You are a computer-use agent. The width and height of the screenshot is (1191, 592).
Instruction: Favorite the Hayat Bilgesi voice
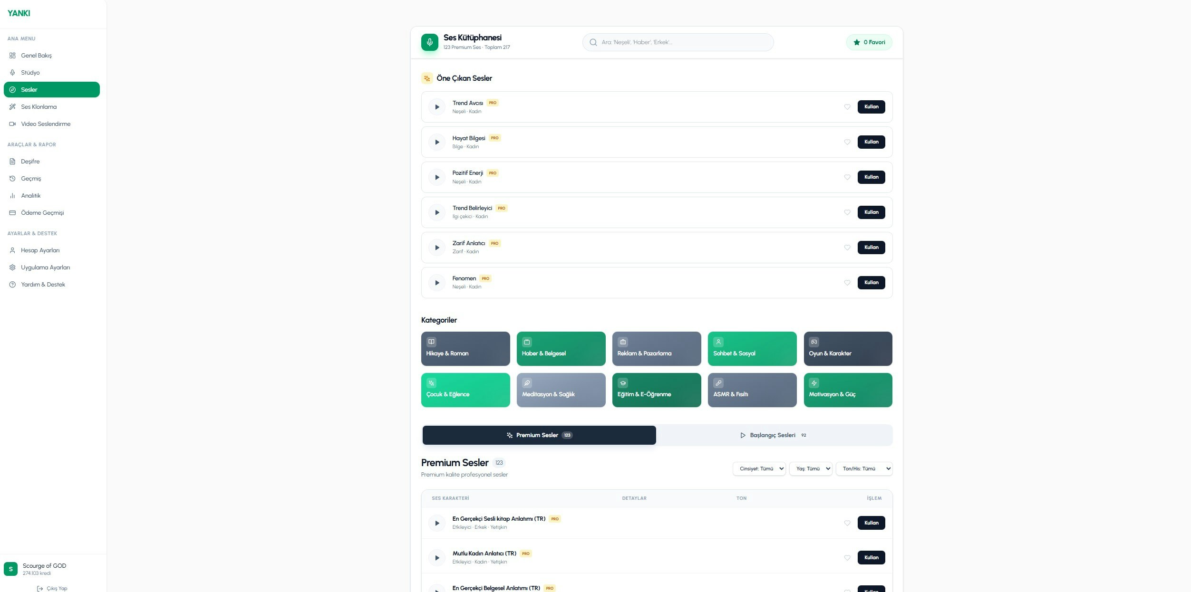click(847, 142)
